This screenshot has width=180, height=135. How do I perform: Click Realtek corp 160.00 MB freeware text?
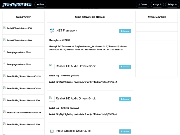tap(64, 76)
